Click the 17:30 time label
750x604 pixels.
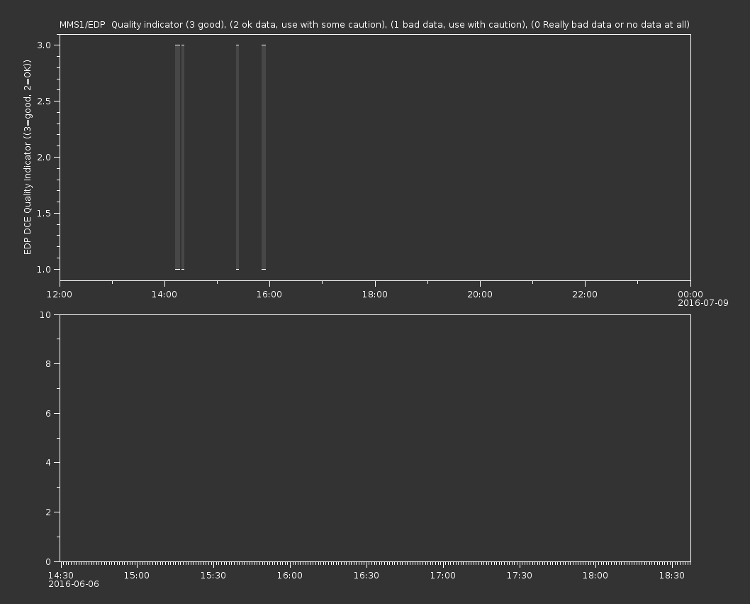tap(520, 576)
